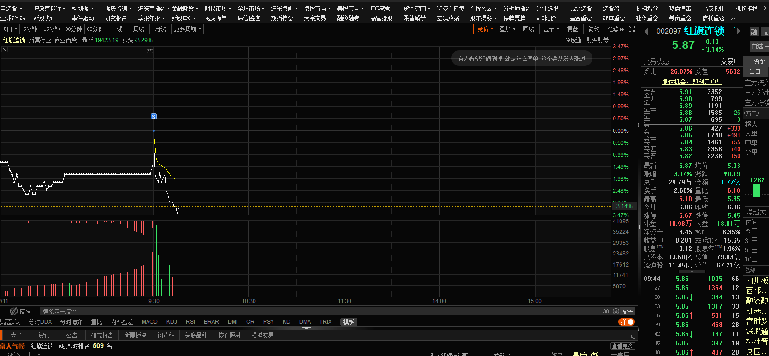Go to previous stock with left arrow
This screenshot has height=356, width=769.
[646, 31]
